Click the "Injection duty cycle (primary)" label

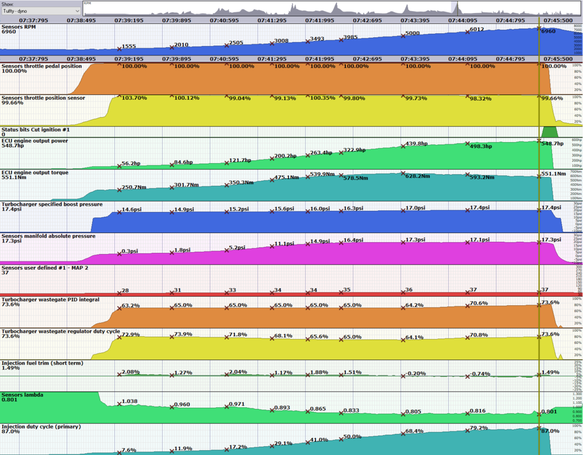tap(41, 427)
